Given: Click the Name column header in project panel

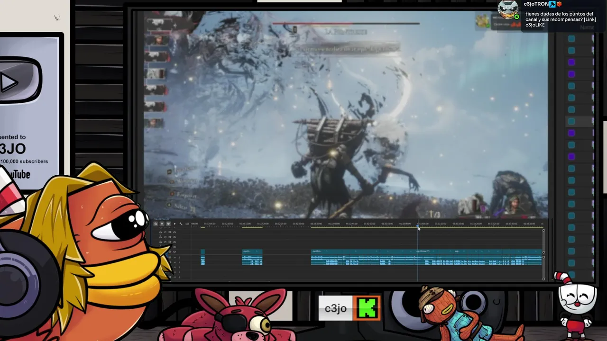Looking at the screenshot, I should click(x=587, y=27).
